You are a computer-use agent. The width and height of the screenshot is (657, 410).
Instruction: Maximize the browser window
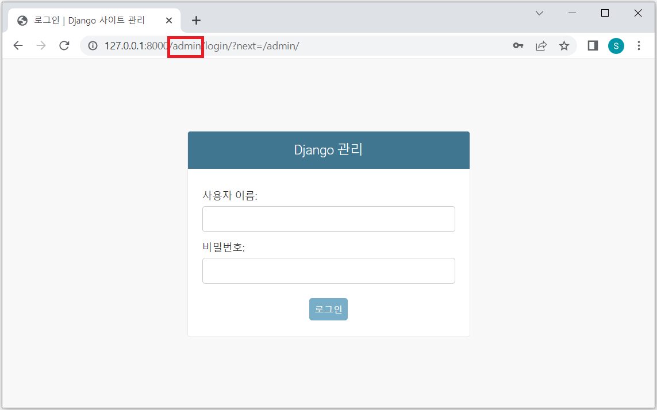click(605, 13)
